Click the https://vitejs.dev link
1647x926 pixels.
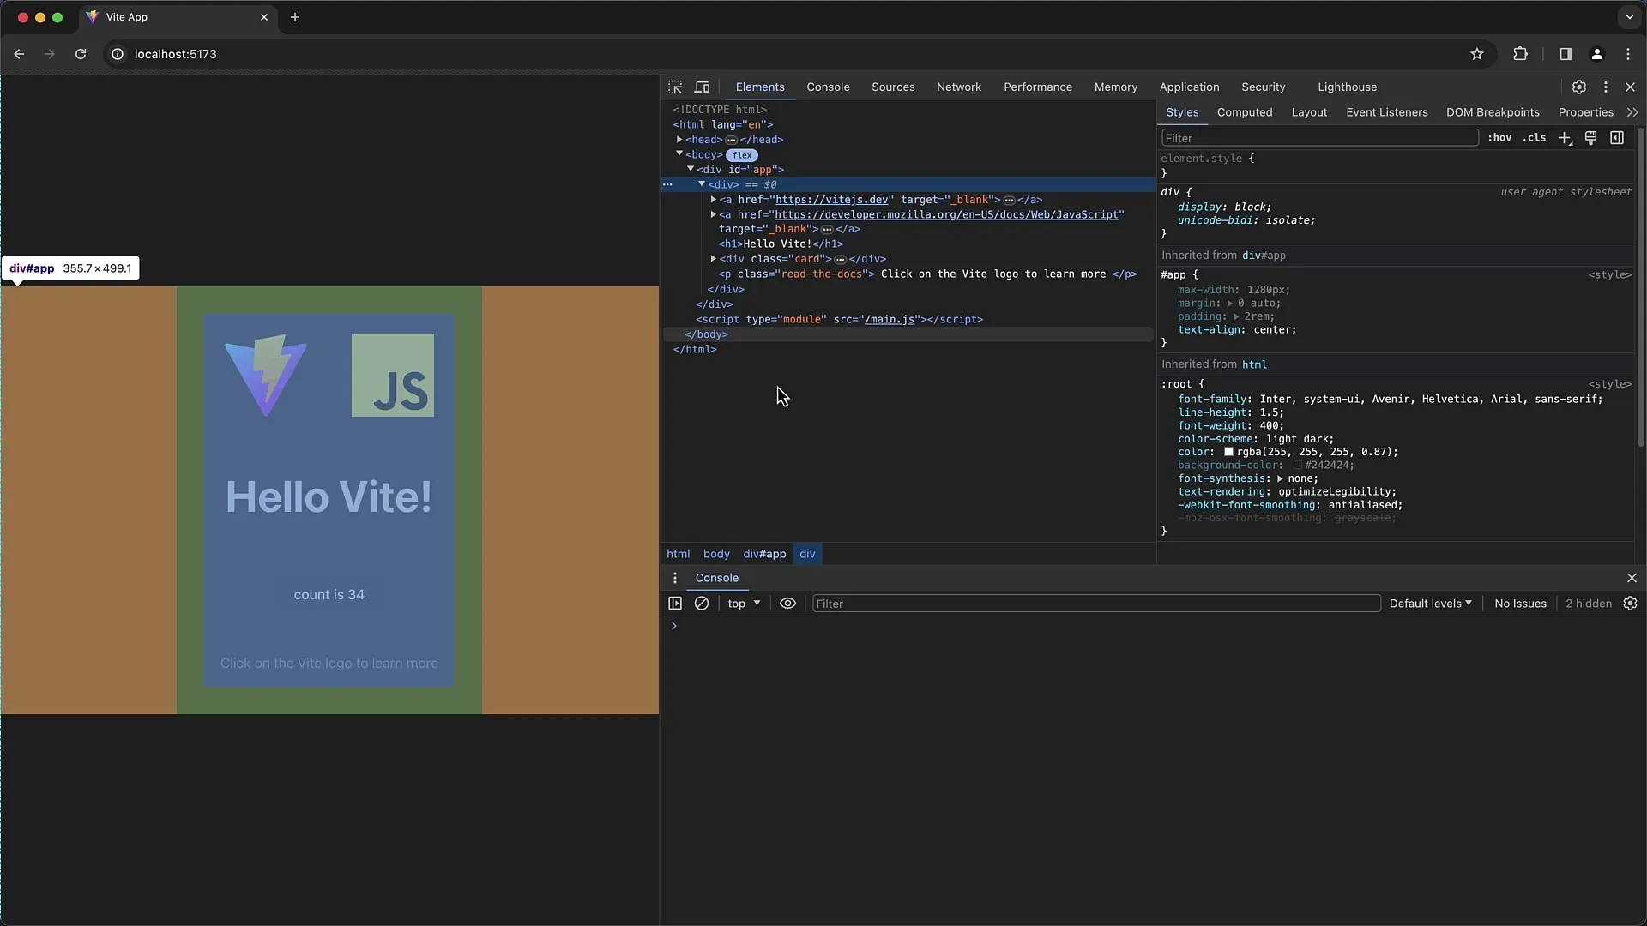pos(832,200)
